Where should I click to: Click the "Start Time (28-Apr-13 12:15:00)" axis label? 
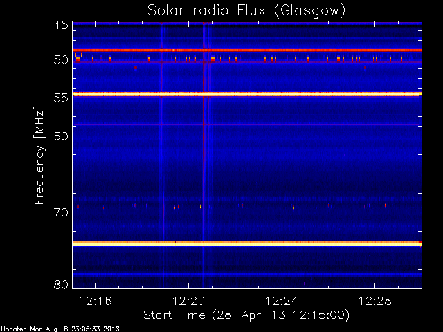(x=246, y=315)
